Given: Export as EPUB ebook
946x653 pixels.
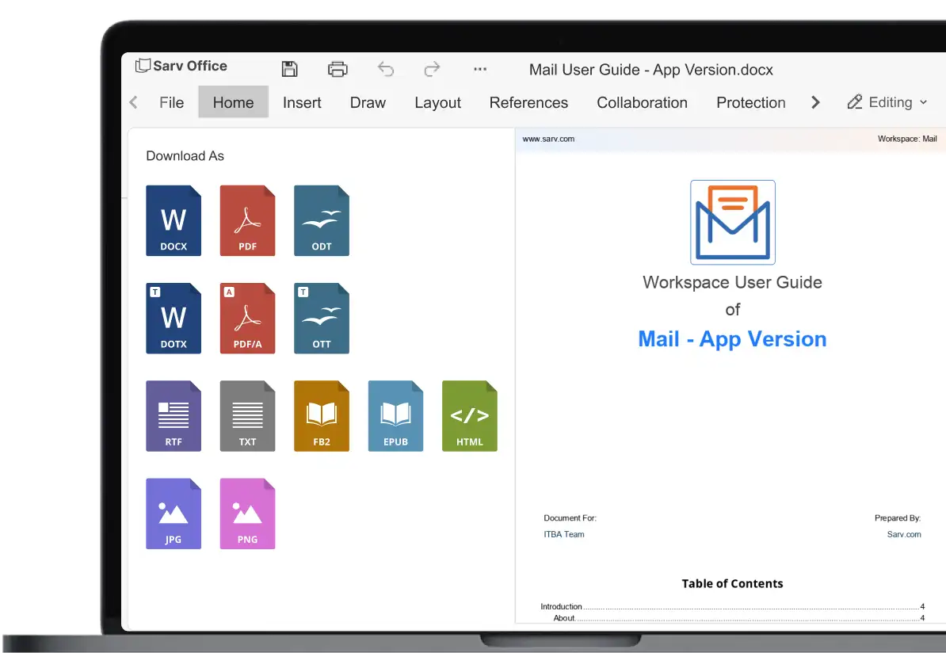Looking at the screenshot, I should click(x=395, y=416).
